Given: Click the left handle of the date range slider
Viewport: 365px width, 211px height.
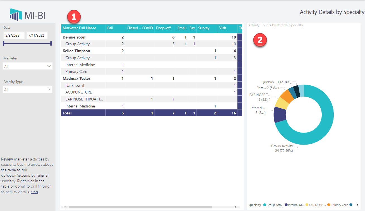Looking at the screenshot, I should click(4, 43).
